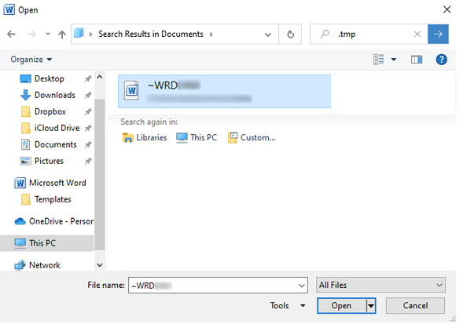Image resolution: width=463 pixels, height=324 pixels.
Task: Cancel the Open dialog
Action: [x=415, y=306]
